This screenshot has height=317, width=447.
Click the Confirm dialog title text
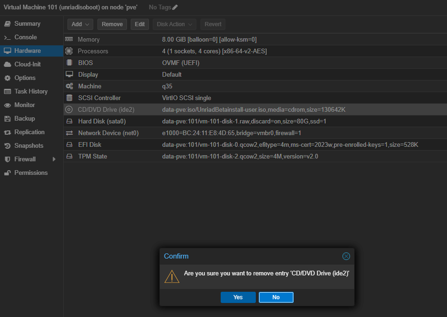[x=176, y=256]
